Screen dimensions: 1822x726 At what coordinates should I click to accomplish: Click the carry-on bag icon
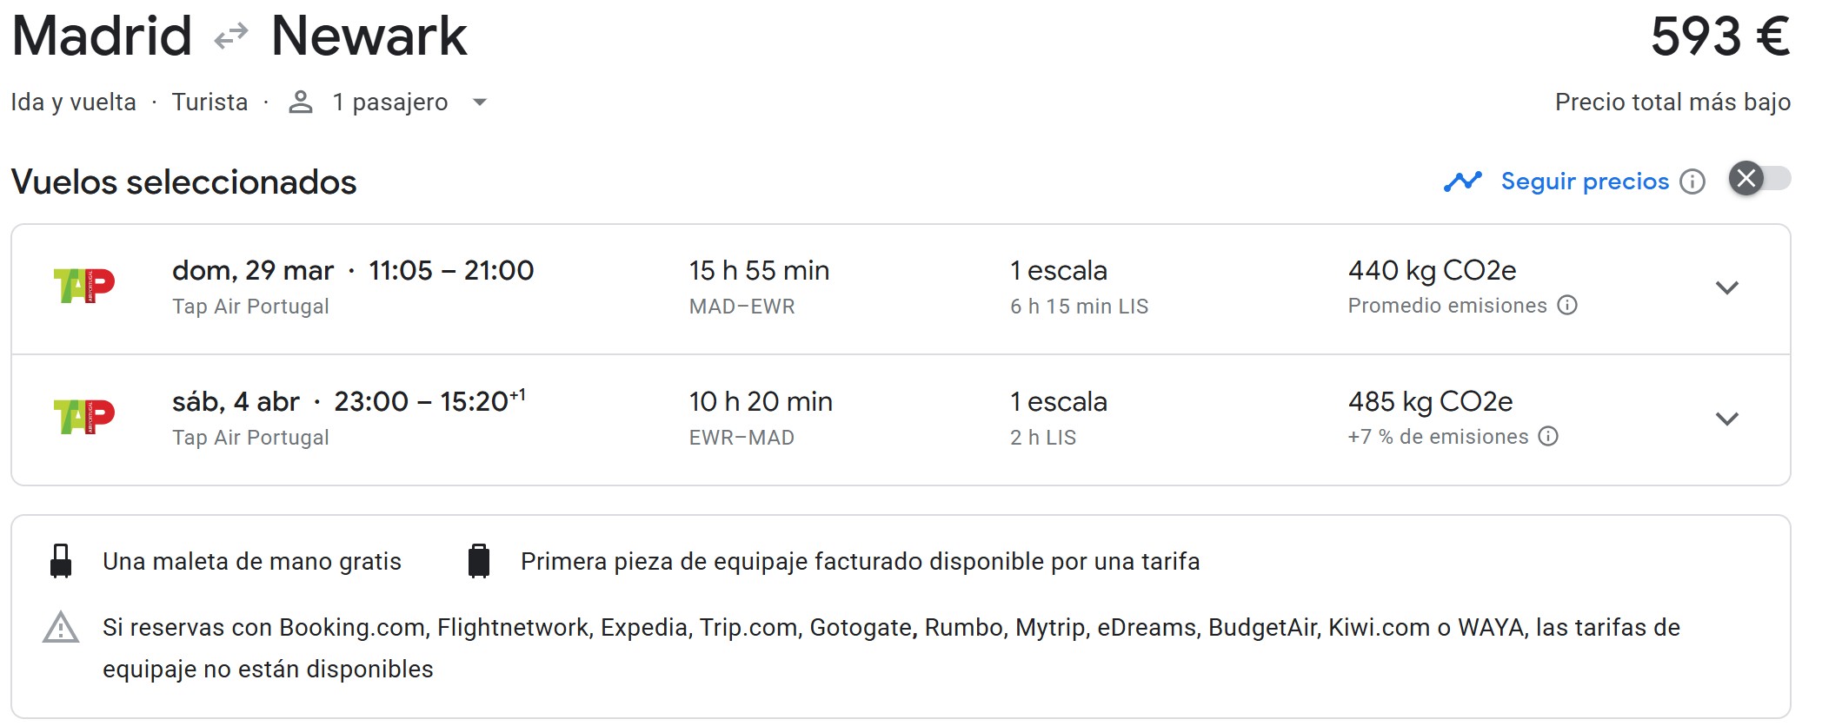[61, 561]
